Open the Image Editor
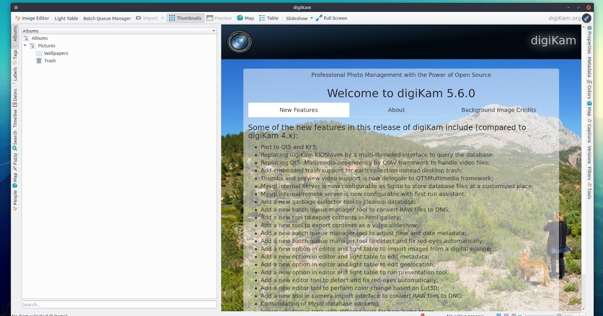 click(32, 18)
